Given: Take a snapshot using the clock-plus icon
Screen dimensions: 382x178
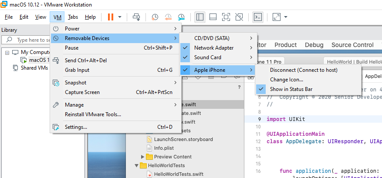Looking at the screenshot, I should pos(155,17).
